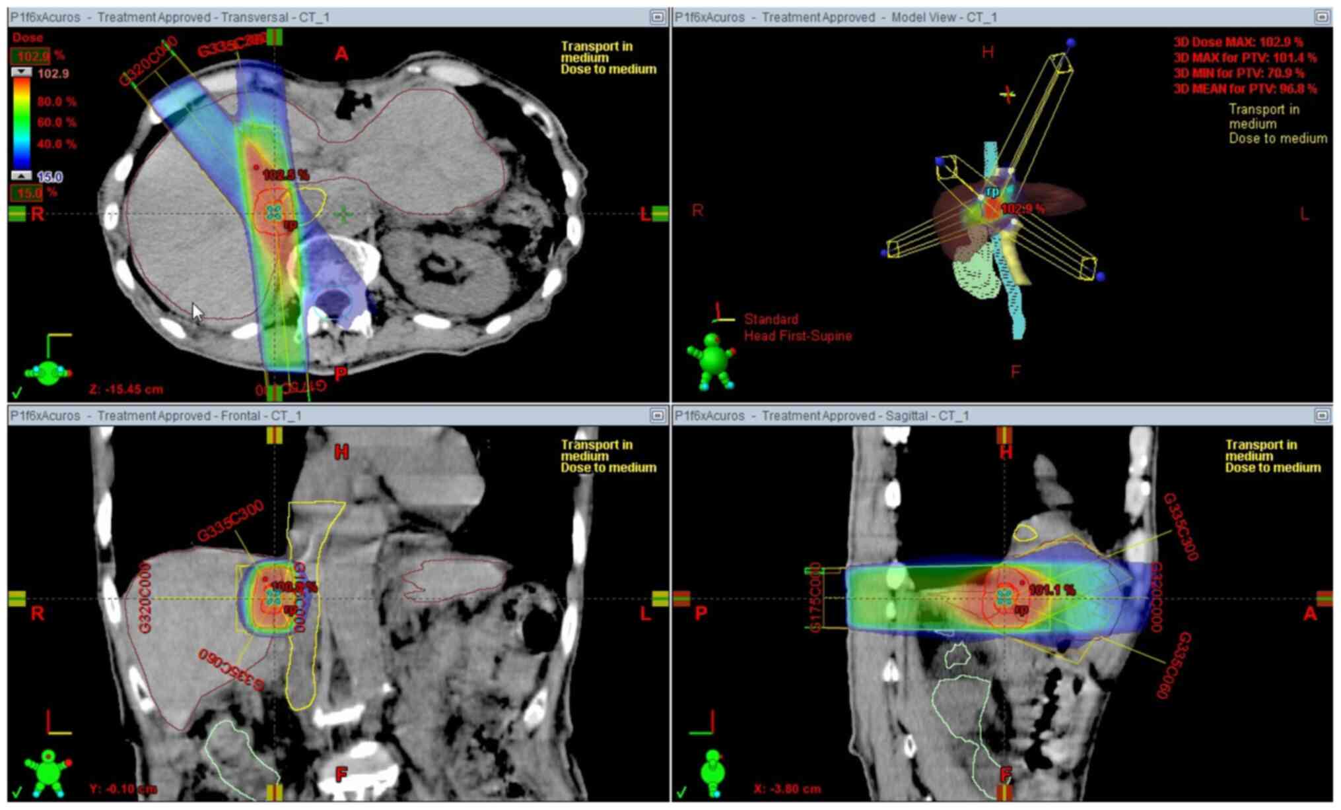Click the orientation figure in Sagittal view
The width and height of the screenshot is (1341, 810).
pyautogui.click(x=712, y=770)
